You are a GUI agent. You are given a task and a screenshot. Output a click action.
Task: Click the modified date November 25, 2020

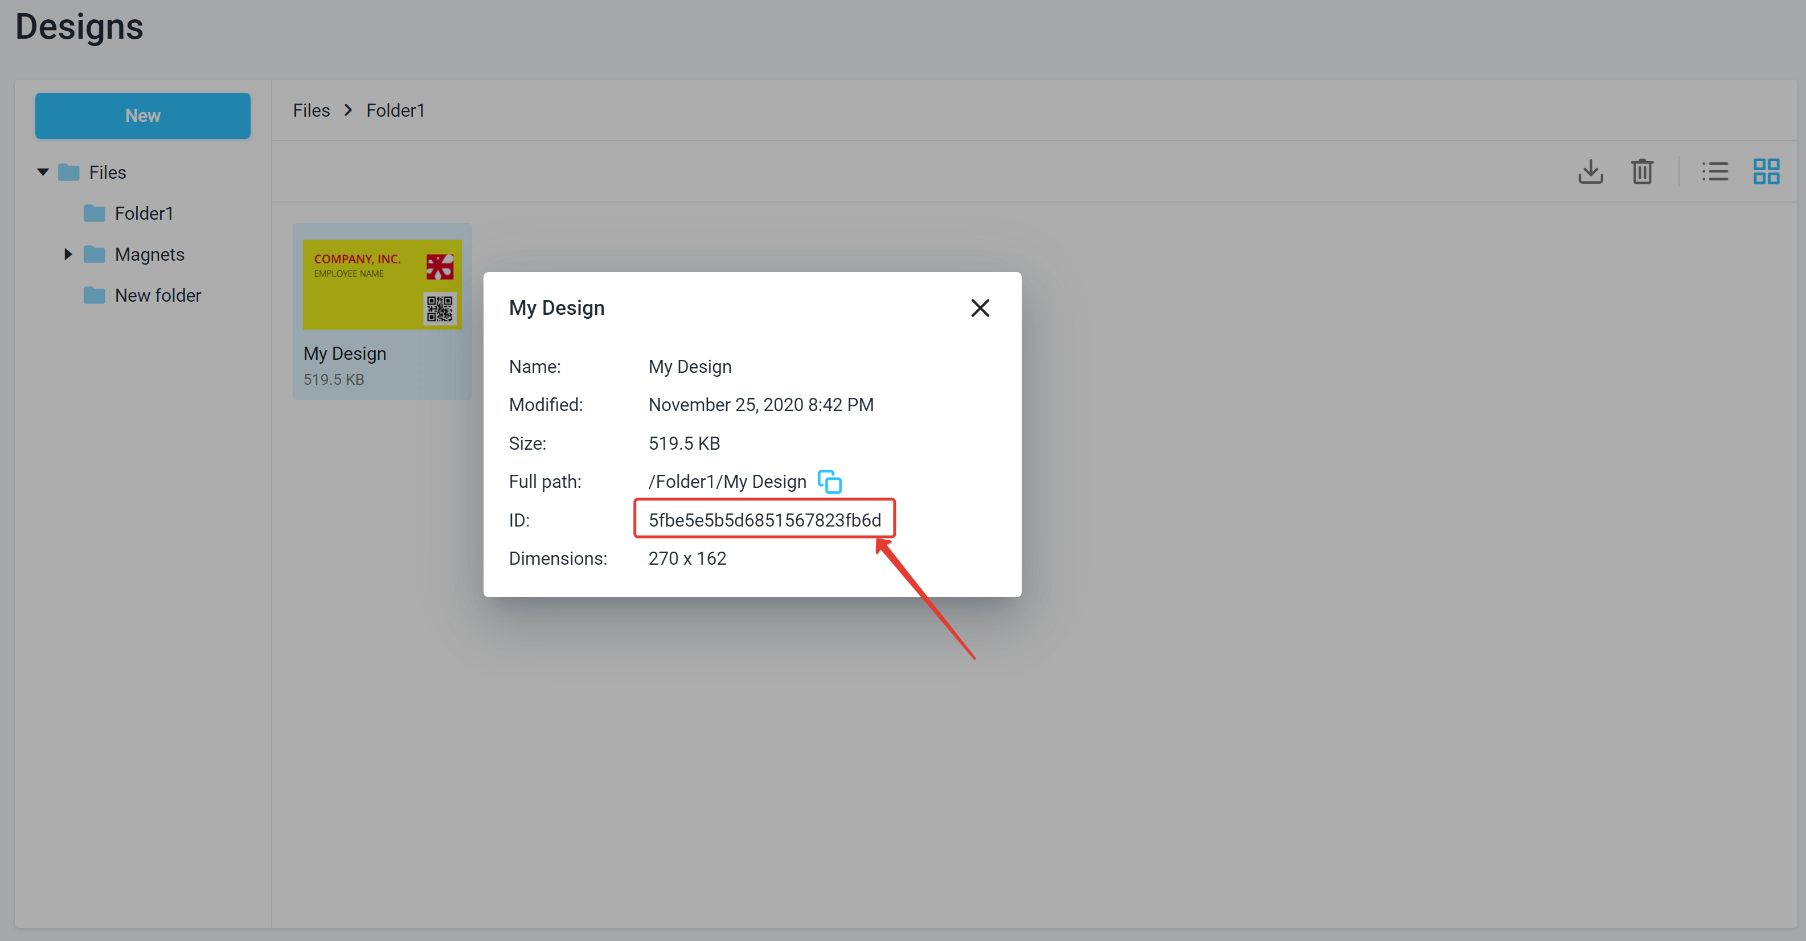click(x=761, y=405)
